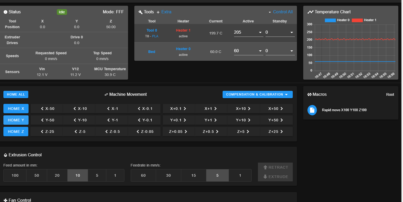Open Tool 0 standby temperature dropdown
The width and height of the screenshot is (403, 202).
pos(280,32)
